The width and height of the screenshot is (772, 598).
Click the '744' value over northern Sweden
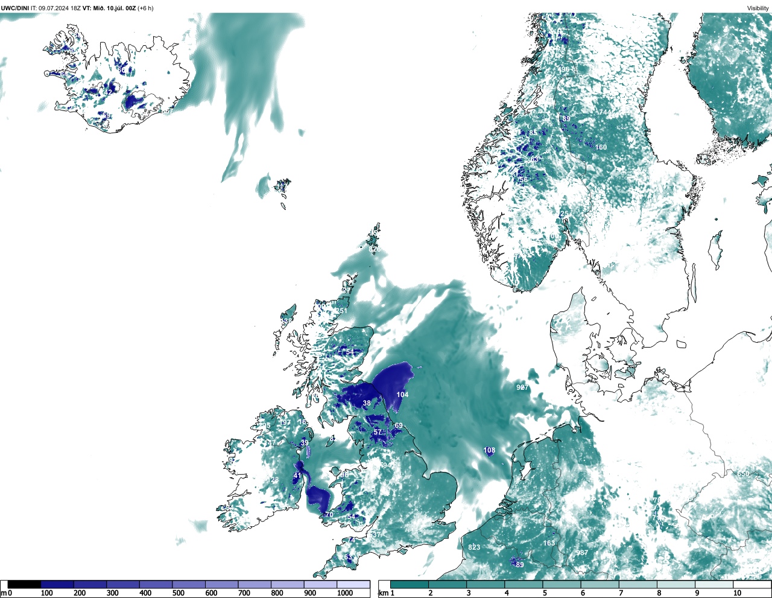tap(604, 113)
